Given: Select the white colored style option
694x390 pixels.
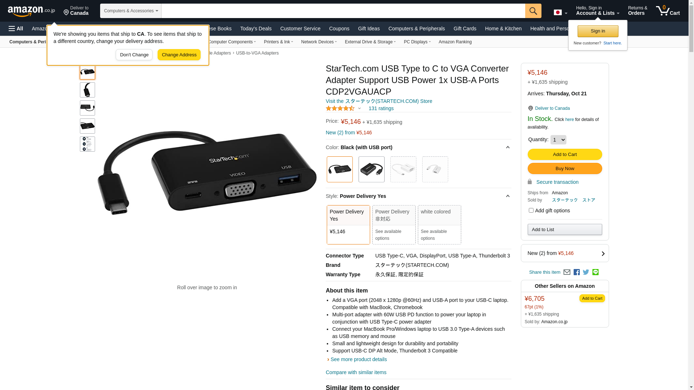Looking at the screenshot, I should point(439,225).
